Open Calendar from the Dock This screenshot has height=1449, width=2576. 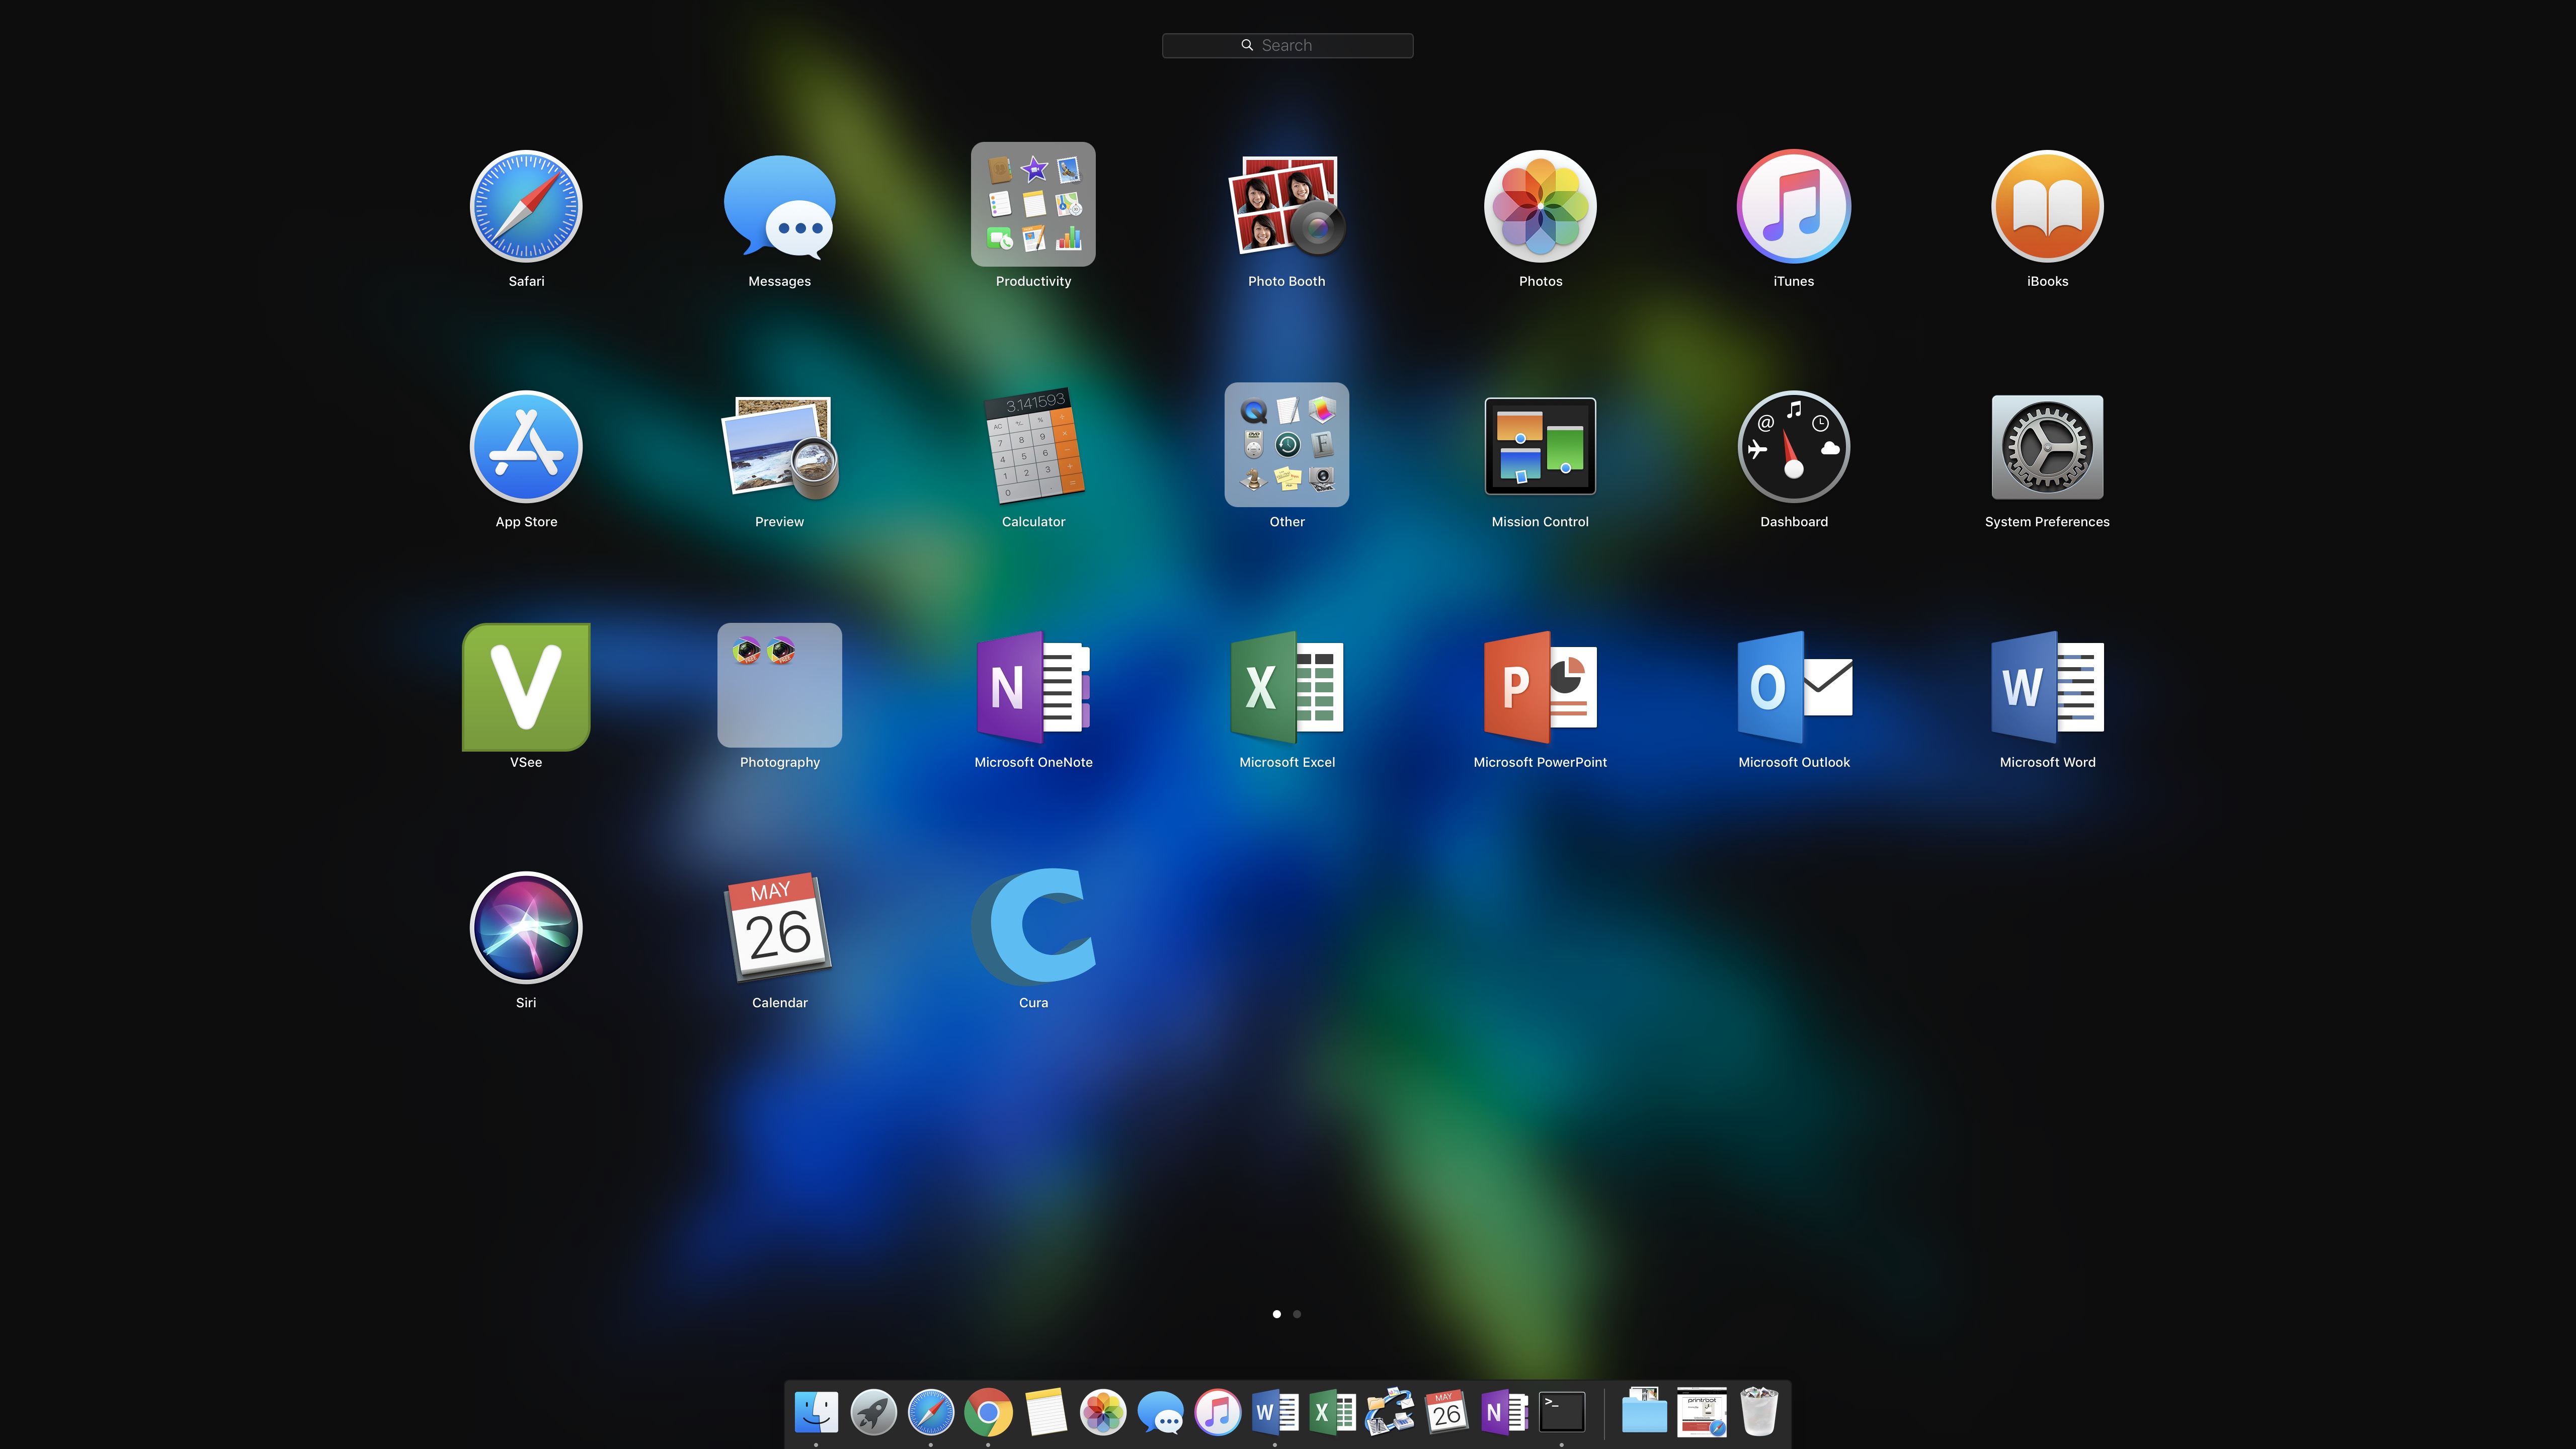click(x=1447, y=1413)
